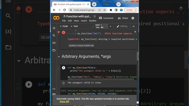Add a new Text cell
189x106 pixels.
(74, 26)
